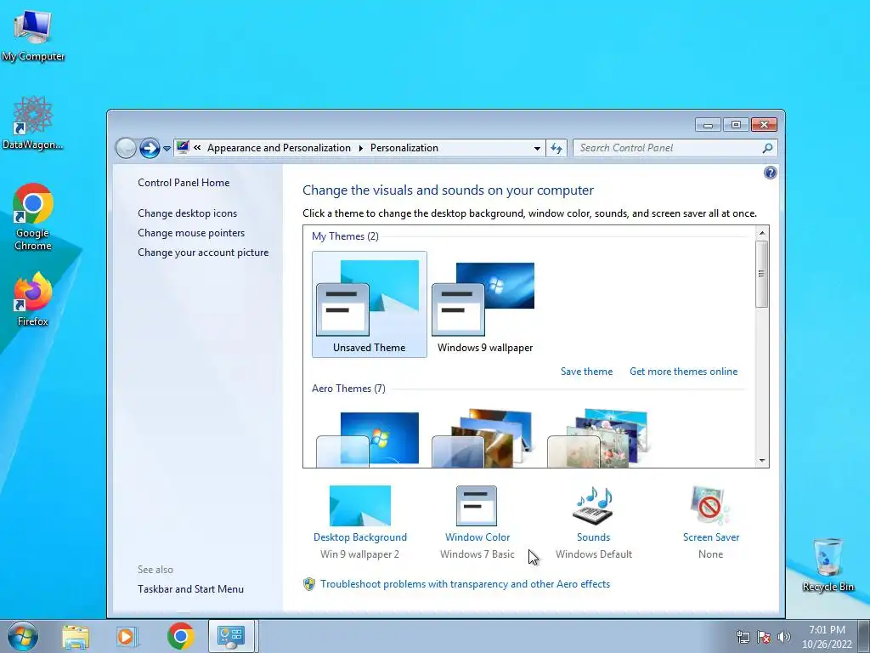This screenshot has width=870, height=653.
Task: Click Change desktop icons
Action: [x=188, y=213]
